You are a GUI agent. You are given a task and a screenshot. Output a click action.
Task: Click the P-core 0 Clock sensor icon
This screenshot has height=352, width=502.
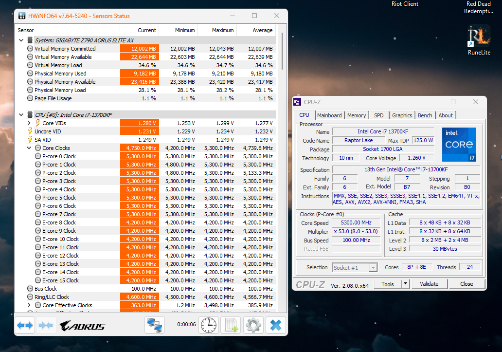click(38, 156)
